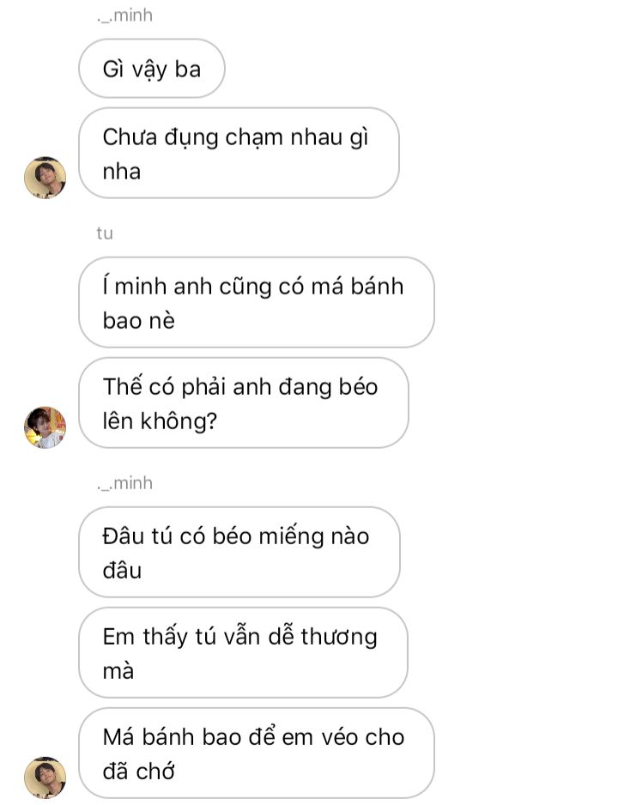Select the topmost '._.minh' sender name
The height and width of the screenshot is (805, 618).
click(124, 15)
